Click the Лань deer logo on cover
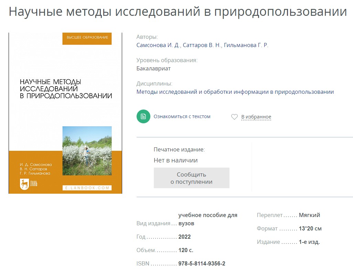The image size is (353, 272). 25,184
